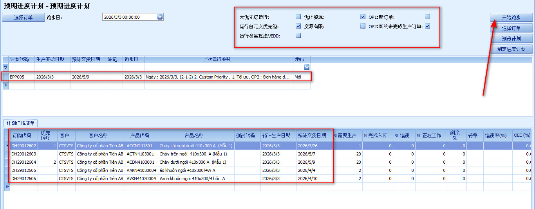Click the filter funnel icon in plan grid
The image size is (535, 209).
(5, 67)
